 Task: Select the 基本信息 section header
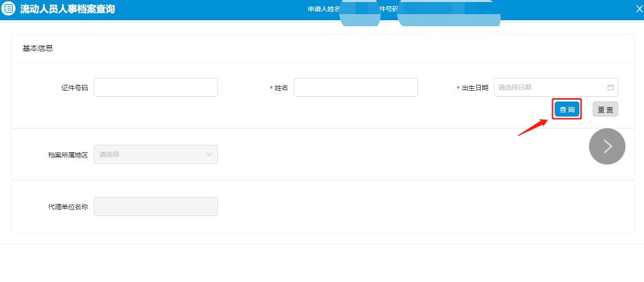click(x=38, y=48)
